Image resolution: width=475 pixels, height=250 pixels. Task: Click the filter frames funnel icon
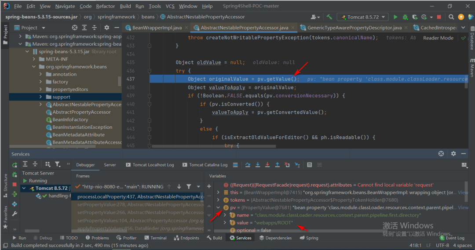point(189,187)
